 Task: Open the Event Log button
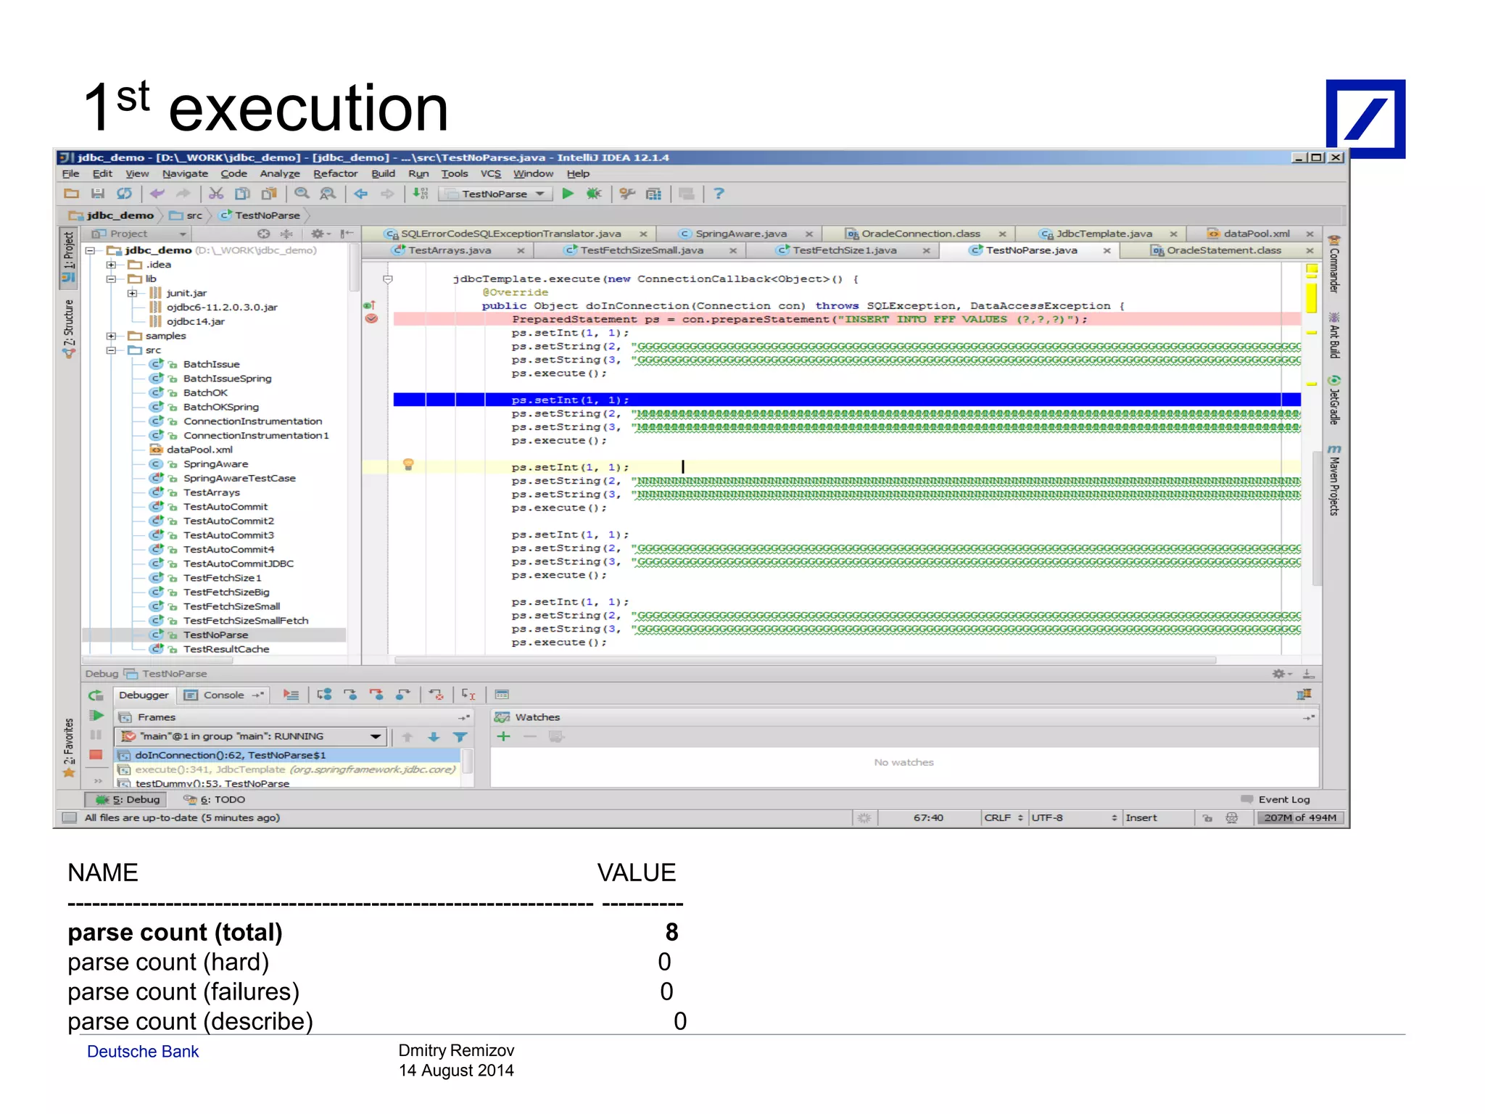coord(1275,799)
